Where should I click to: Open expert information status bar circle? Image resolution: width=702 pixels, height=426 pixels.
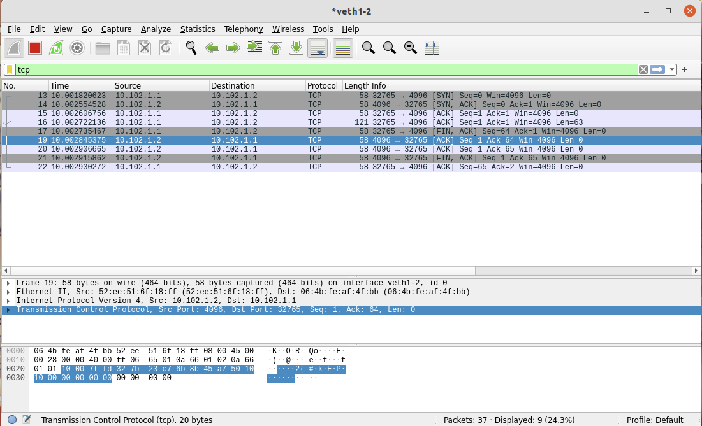(x=12, y=420)
